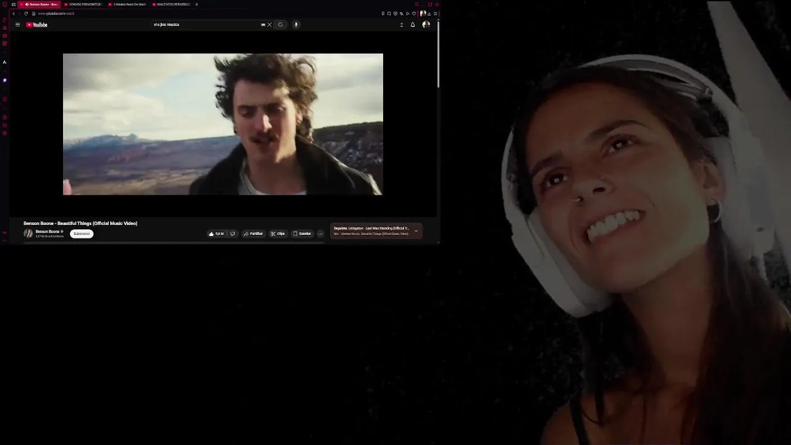Screen dimensions: 791x445
Task: Dislike the video with thumbs down
Action: pyautogui.click(x=232, y=234)
